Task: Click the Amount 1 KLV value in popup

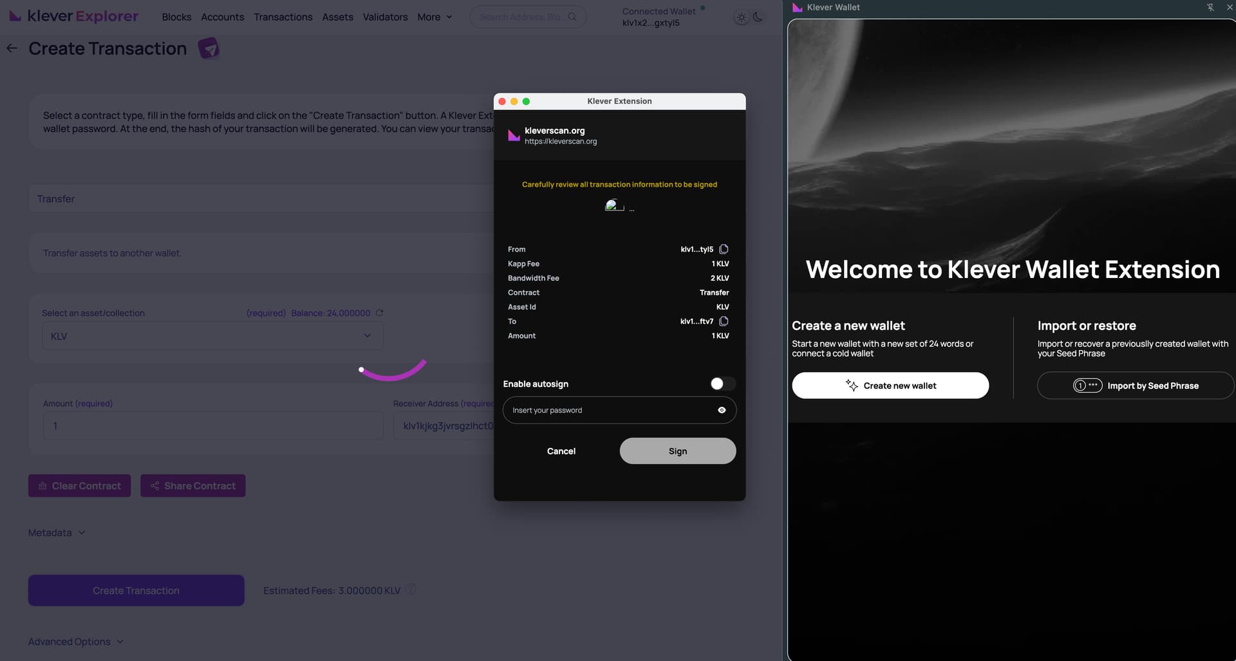Action: (x=720, y=336)
